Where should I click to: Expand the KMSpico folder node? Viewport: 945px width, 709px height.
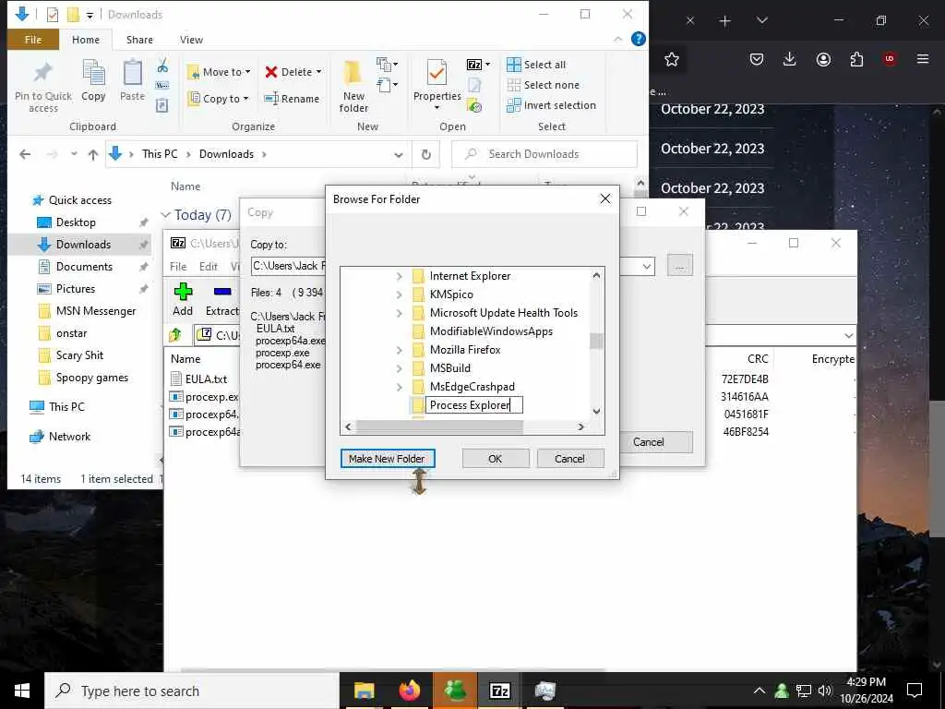pos(399,294)
